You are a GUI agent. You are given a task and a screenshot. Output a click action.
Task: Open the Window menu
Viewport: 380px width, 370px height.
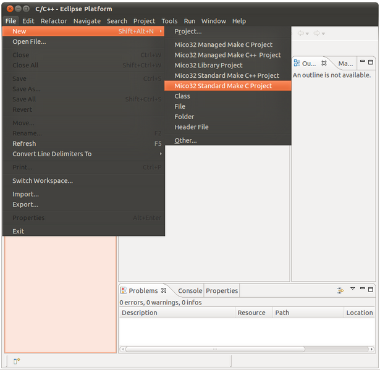[x=214, y=21]
